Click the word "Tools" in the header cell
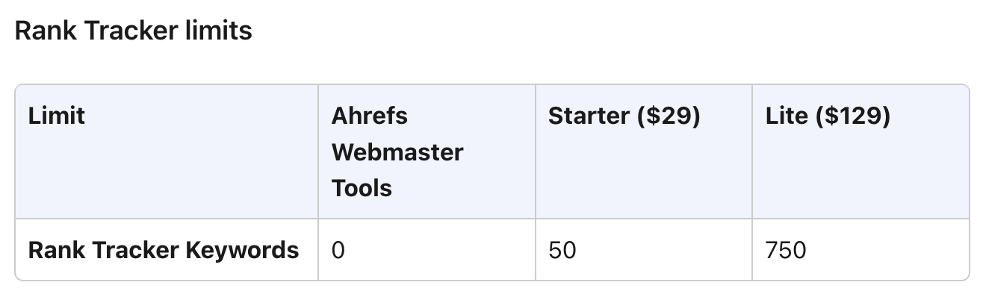This screenshot has width=983, height=294. click(x=362, y=188)
